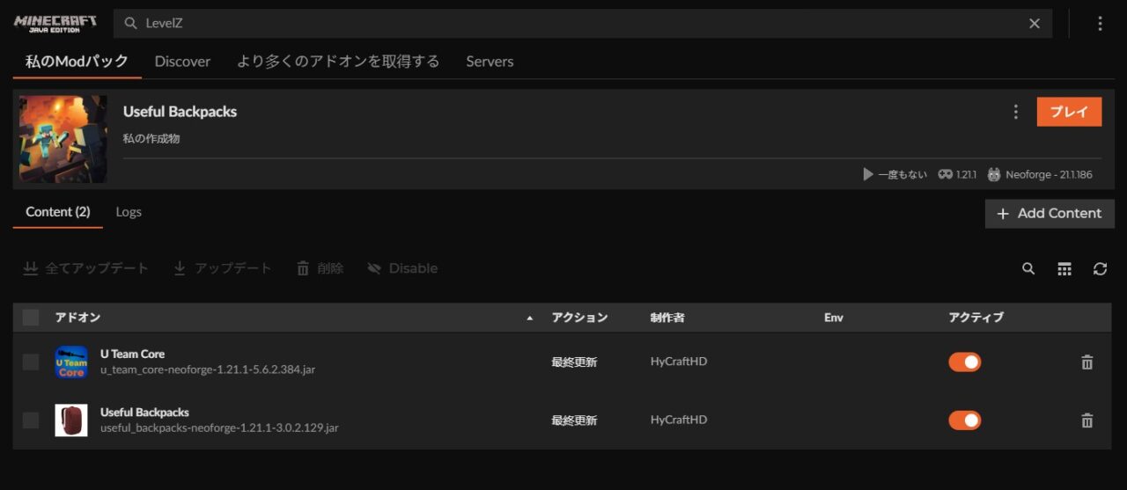1127x490 pixels.
Task: Click the Neoforge loader icon
Action: click(994, 174)
